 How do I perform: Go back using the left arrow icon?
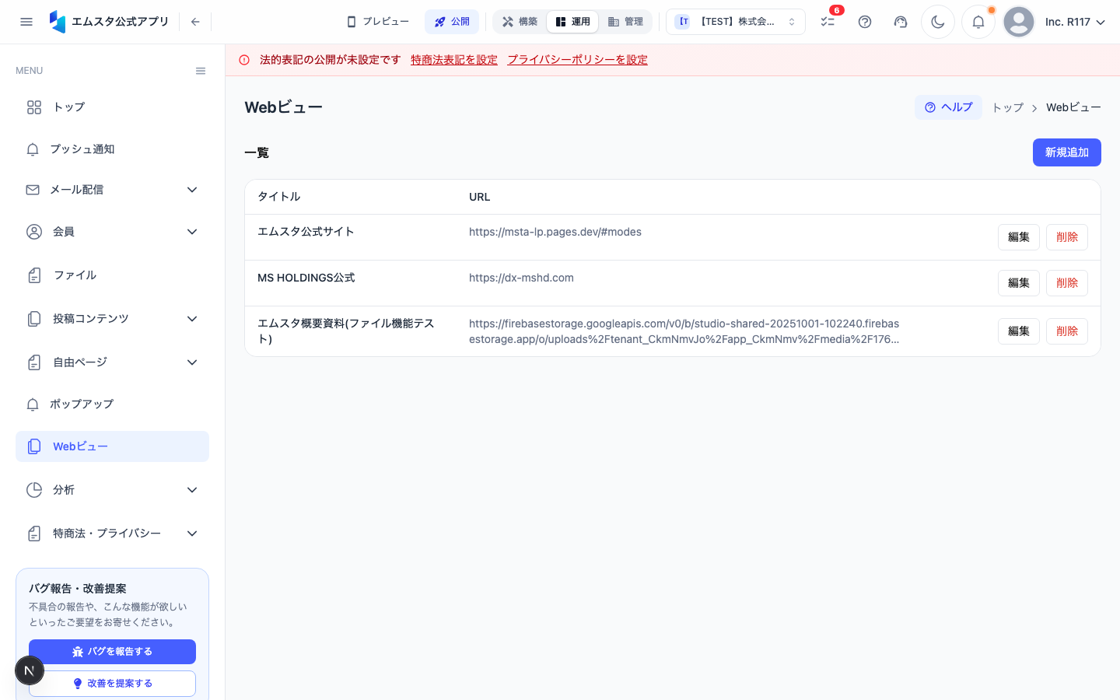195,22
